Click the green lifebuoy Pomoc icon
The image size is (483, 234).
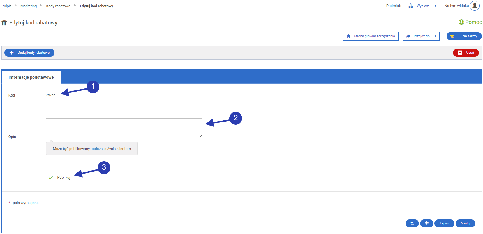[461, 22]
